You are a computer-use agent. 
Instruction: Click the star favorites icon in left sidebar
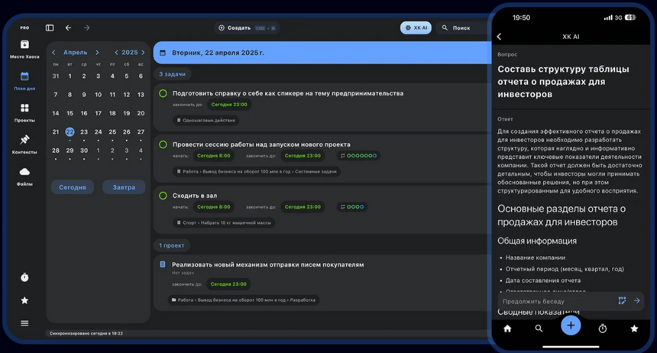[x=24, y=300]
